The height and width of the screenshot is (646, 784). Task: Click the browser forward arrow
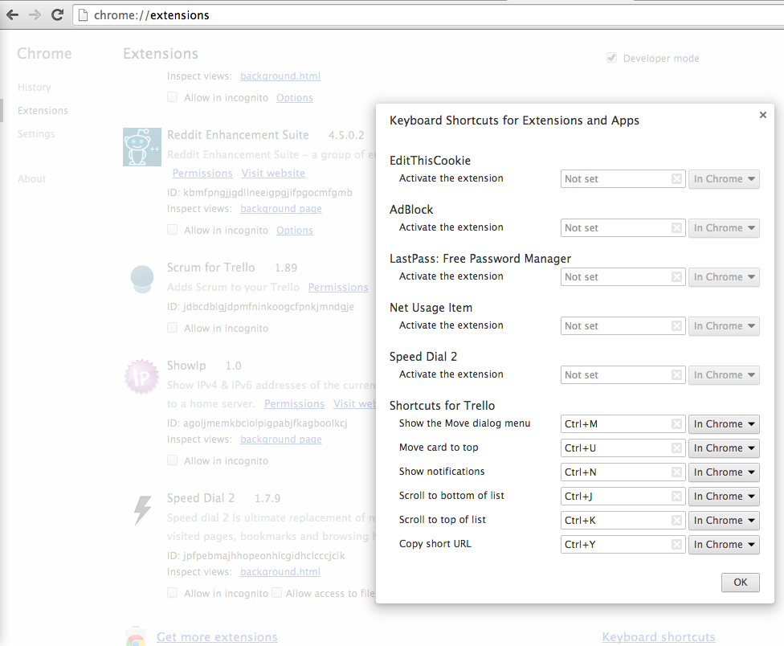point(35,15)
